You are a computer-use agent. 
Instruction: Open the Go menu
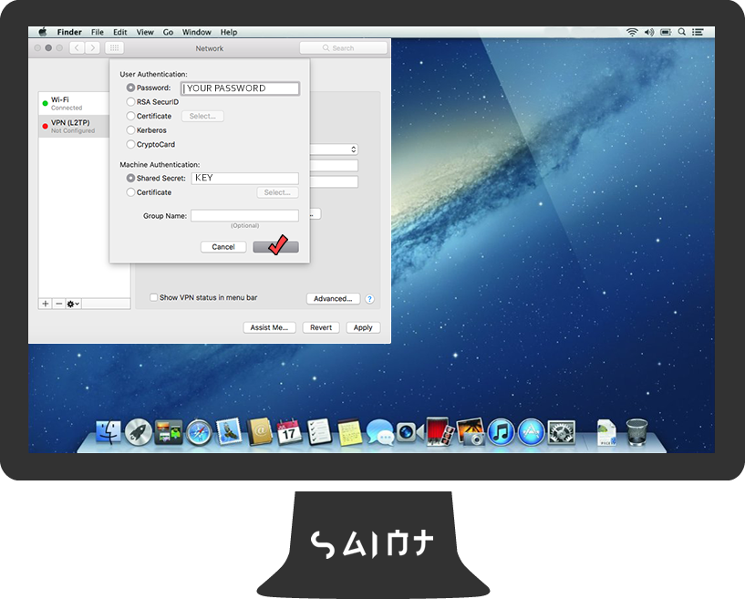(168, 32)
